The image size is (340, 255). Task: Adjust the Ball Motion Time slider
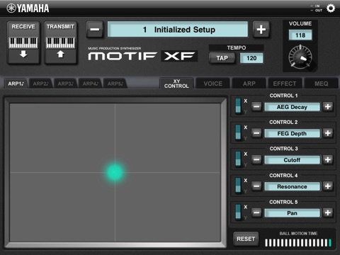(298, 243)
